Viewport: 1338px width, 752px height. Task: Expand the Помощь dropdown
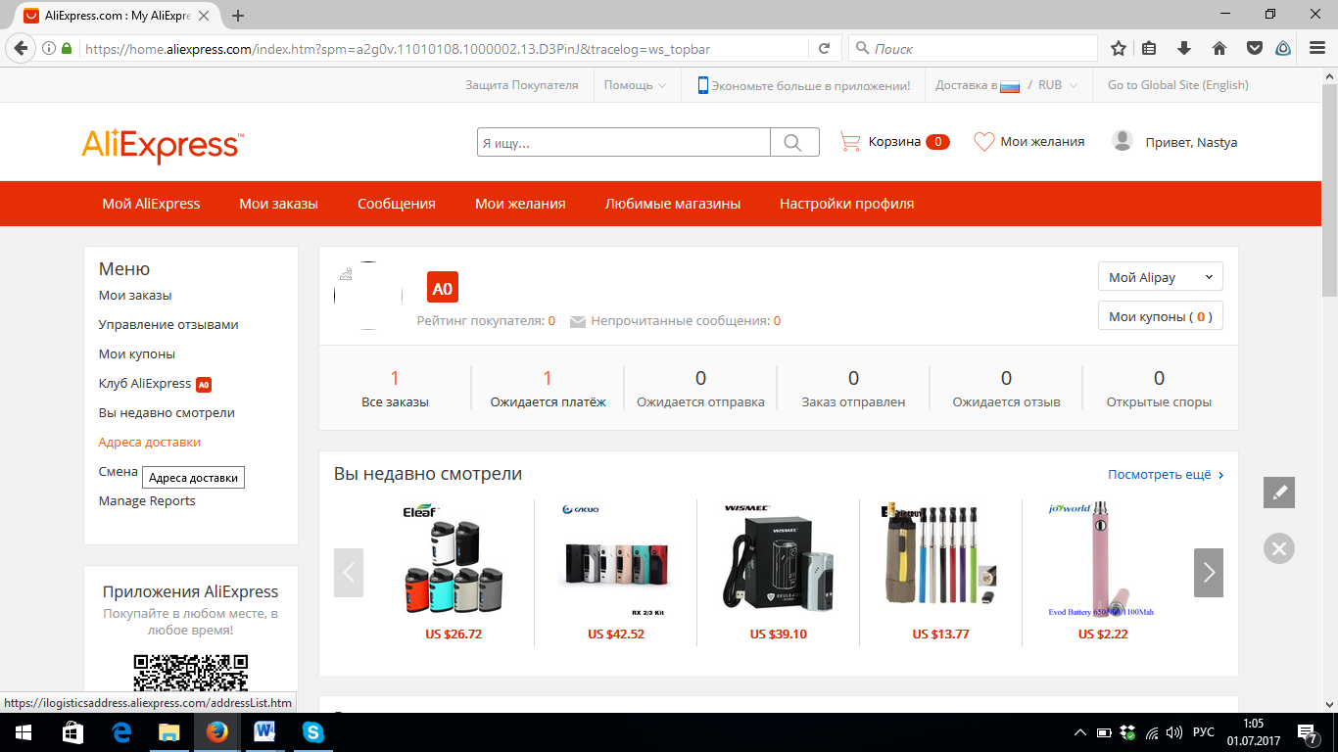pyautogui.click(x=635, y=85)
